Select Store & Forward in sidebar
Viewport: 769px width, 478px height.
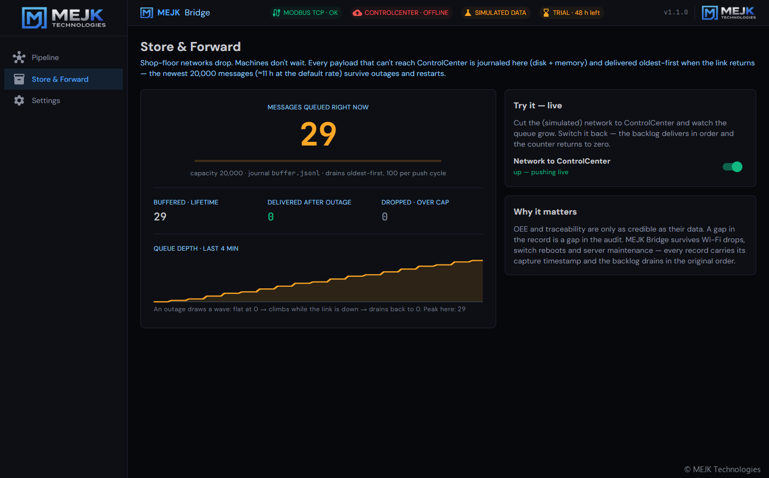click(x=63, y=79)
